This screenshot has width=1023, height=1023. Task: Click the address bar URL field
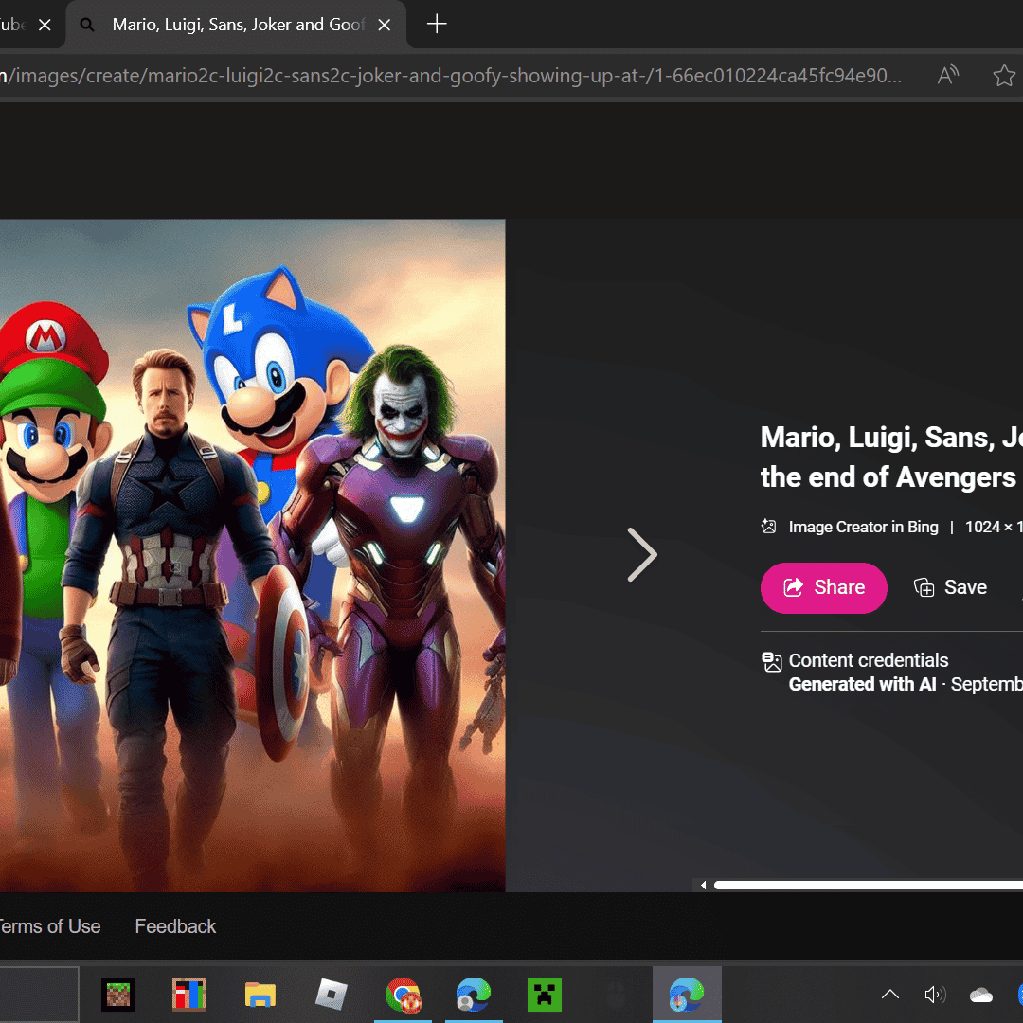pyautogui.click(x=455, y=76)
